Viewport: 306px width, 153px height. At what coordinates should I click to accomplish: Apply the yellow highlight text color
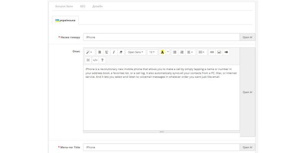point(162,52)
